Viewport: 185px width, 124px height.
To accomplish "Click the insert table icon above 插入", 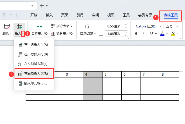I will pyautogui.click(x=19, y=26).
